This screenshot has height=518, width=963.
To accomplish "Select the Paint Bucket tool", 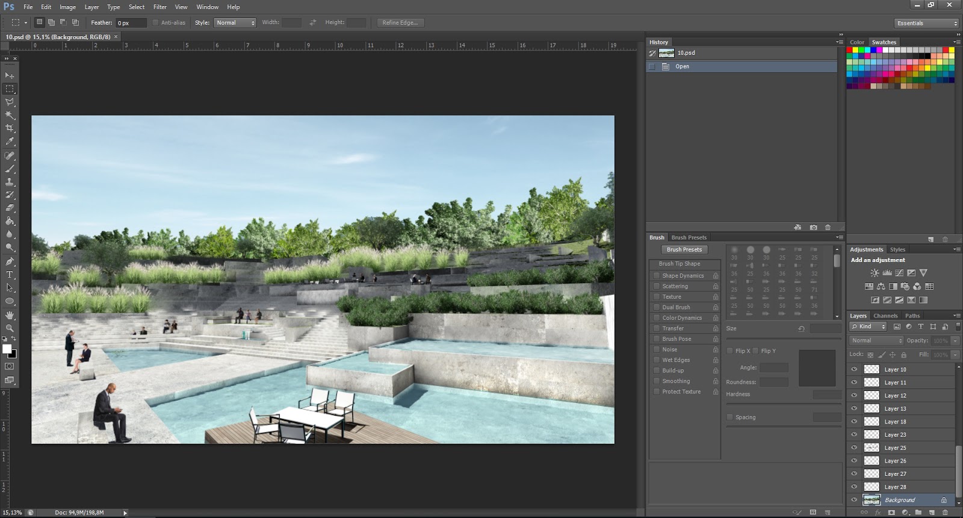I will click(10, 222).
